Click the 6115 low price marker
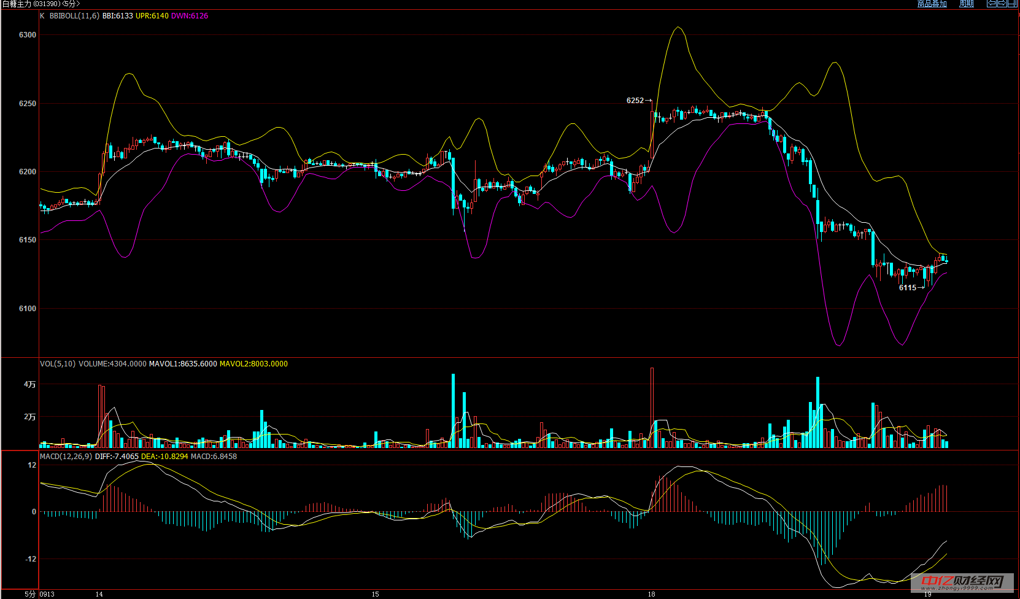 click(908, 288)
